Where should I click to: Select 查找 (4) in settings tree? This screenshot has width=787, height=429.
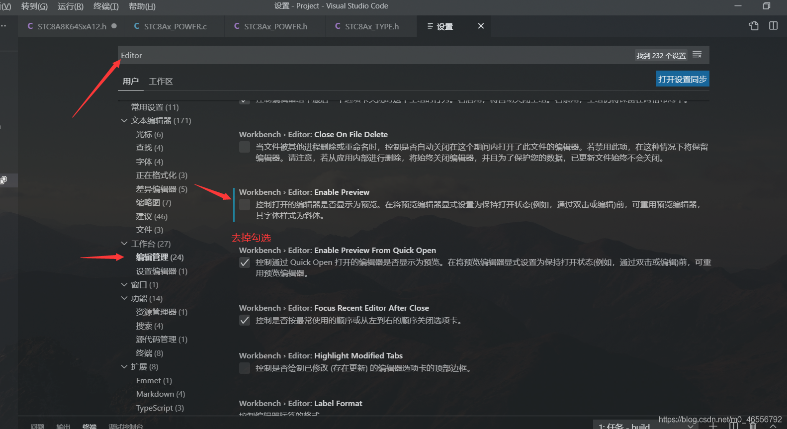point(150,148)
